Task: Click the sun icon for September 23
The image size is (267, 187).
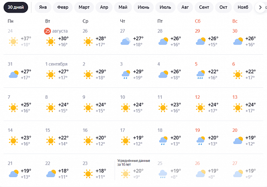Action: point(88,174)
